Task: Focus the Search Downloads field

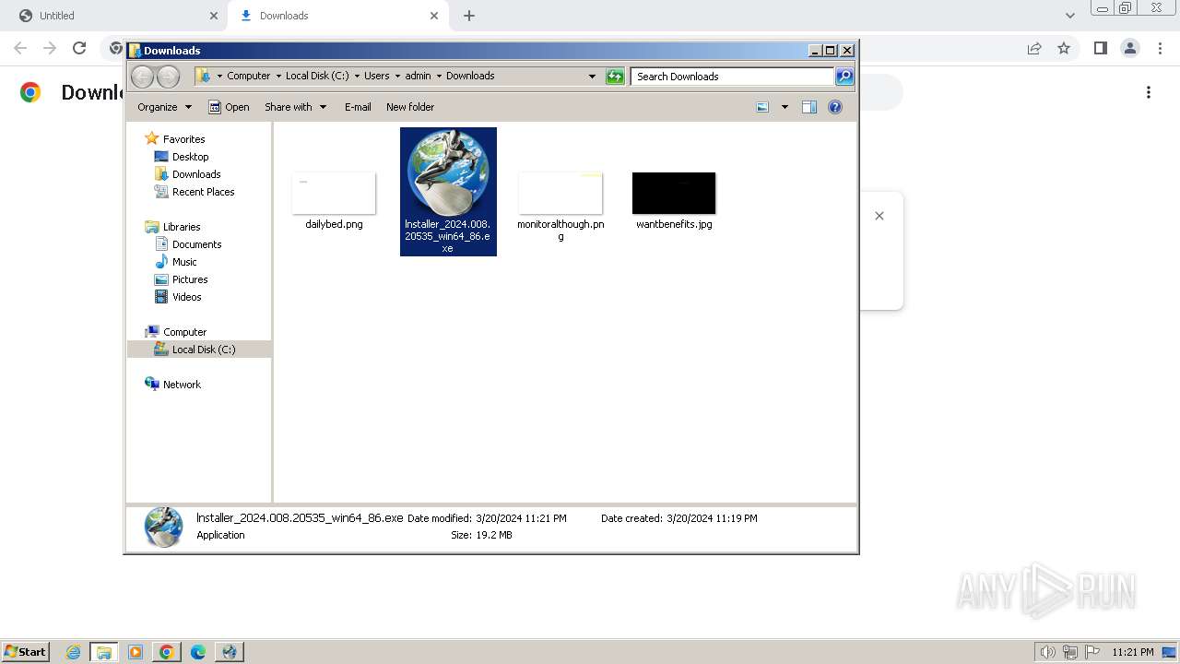Action: tap(733, 77)
